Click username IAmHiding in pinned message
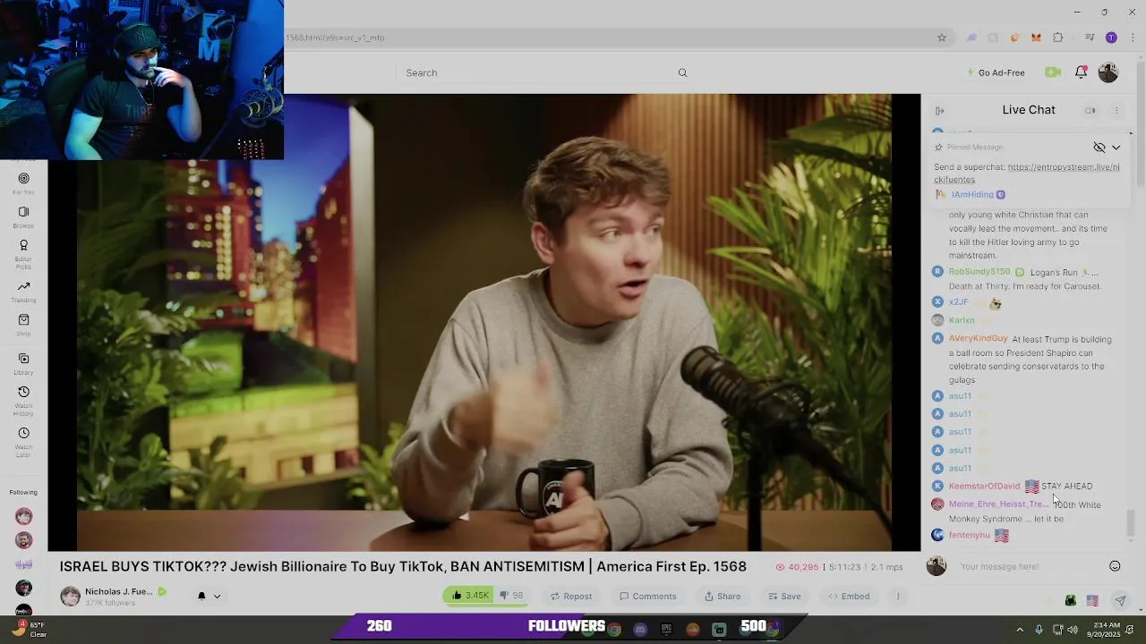This screenshot has width=1146, height=644. pyautogui.click(x=972, y=195)
